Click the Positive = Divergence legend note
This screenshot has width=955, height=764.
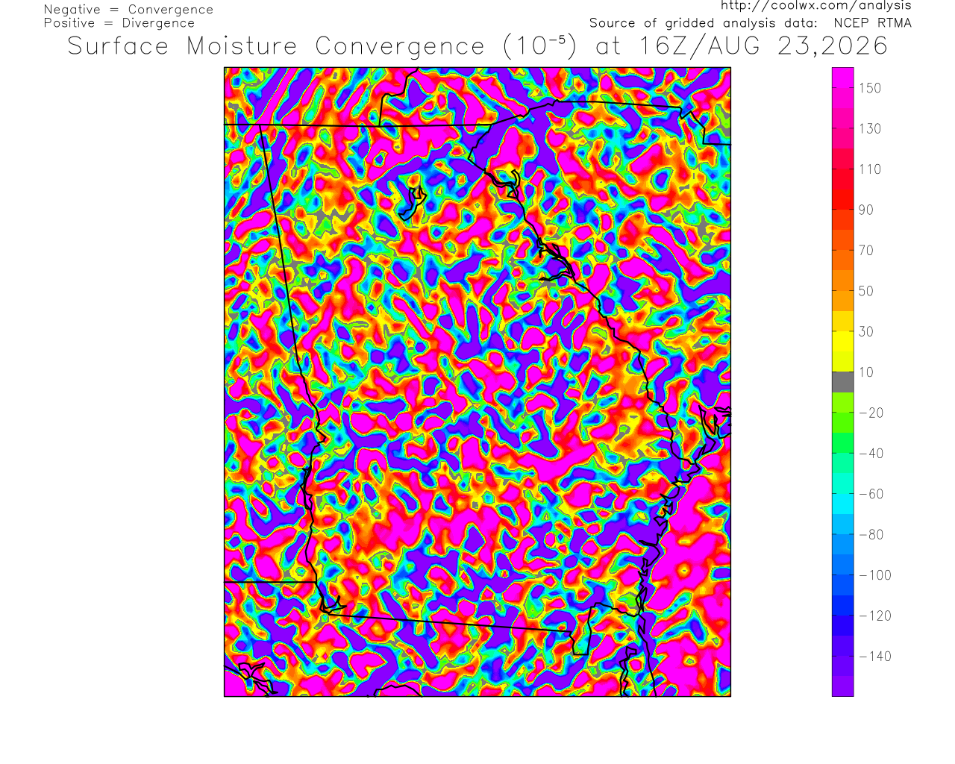point(119,23)
